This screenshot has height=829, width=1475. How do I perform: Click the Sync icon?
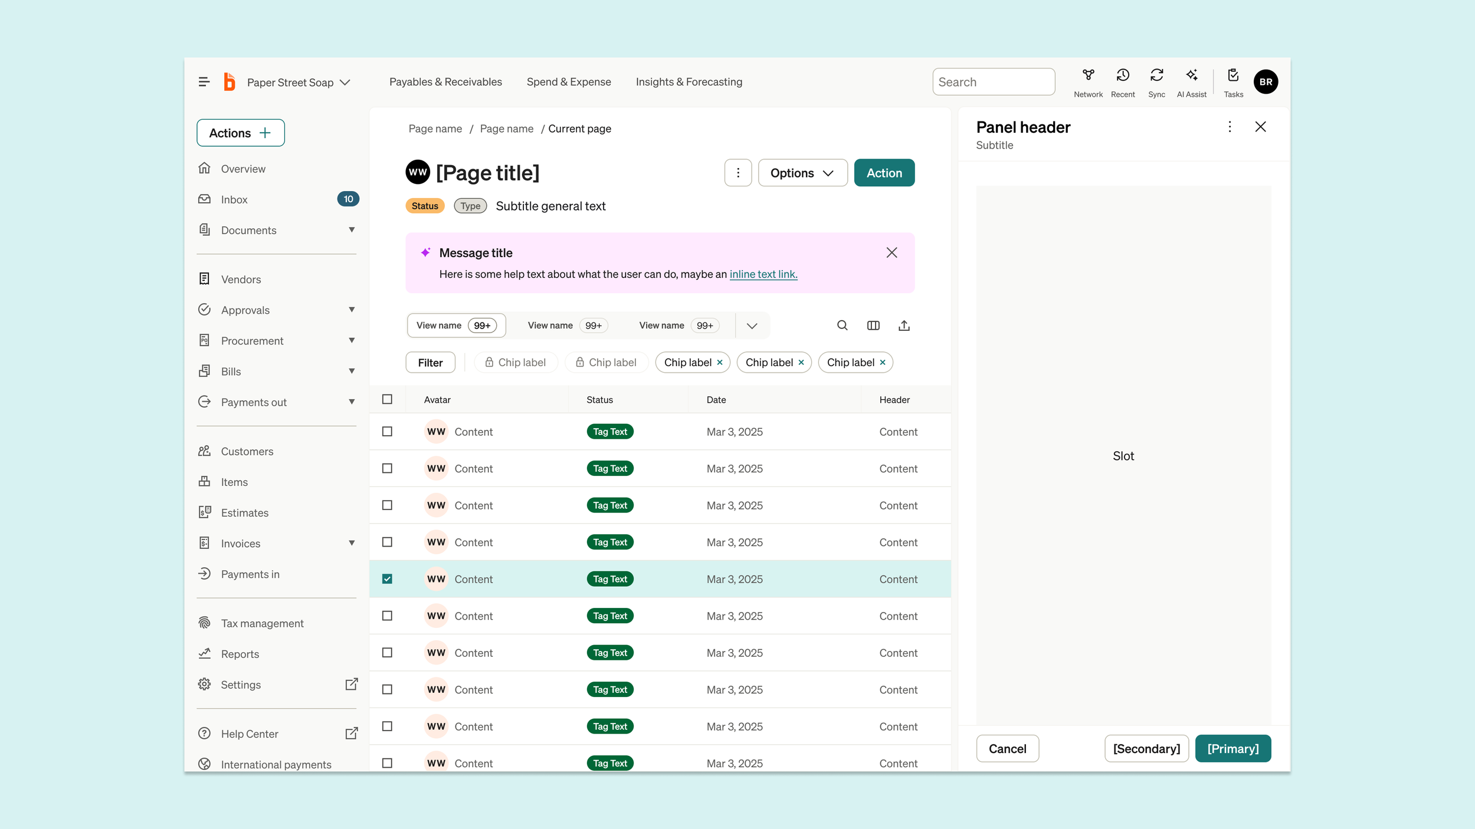pos(1156,76)
